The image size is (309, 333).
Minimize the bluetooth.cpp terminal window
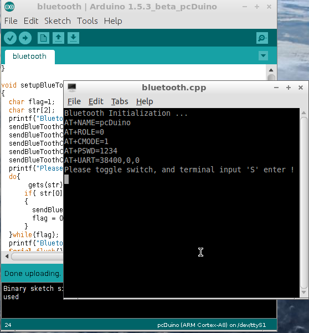pos(276,88)
